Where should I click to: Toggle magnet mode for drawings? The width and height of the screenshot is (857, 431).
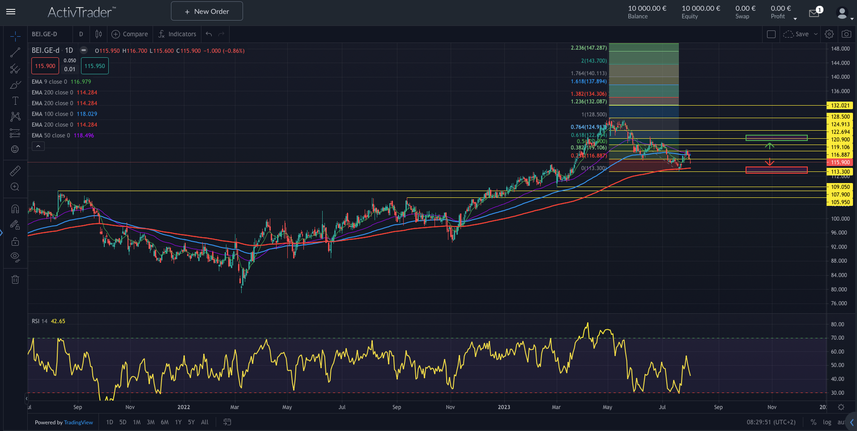[15, 209]
